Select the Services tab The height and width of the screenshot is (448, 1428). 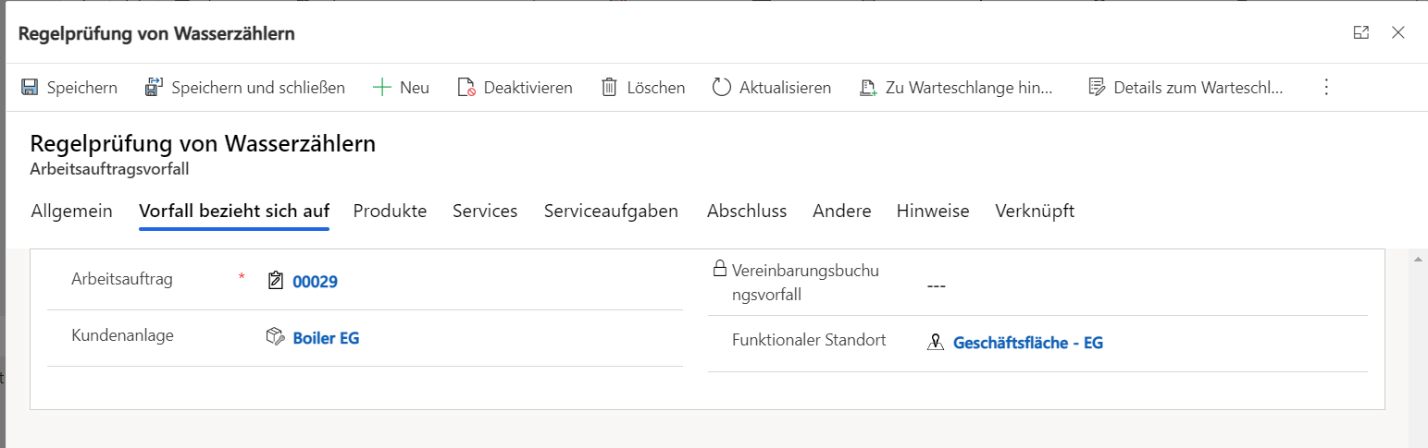pos(485,212)
